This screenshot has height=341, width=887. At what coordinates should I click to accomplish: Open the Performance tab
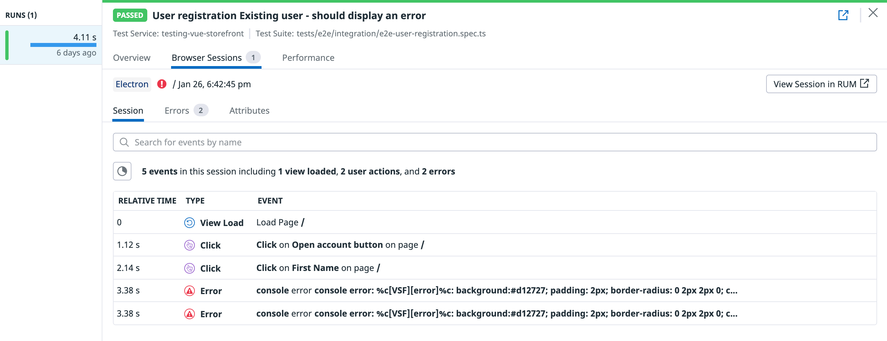pos(308,58)
